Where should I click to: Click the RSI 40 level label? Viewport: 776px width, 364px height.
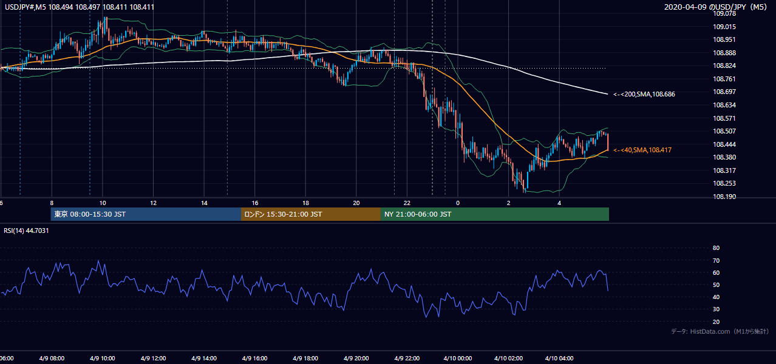click(x=716, y=297)
